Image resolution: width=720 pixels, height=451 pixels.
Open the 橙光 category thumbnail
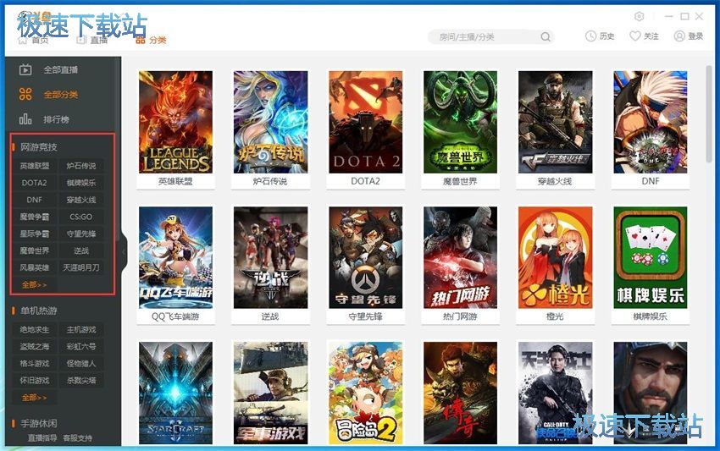pyautogui.click(x=555, y=257)
